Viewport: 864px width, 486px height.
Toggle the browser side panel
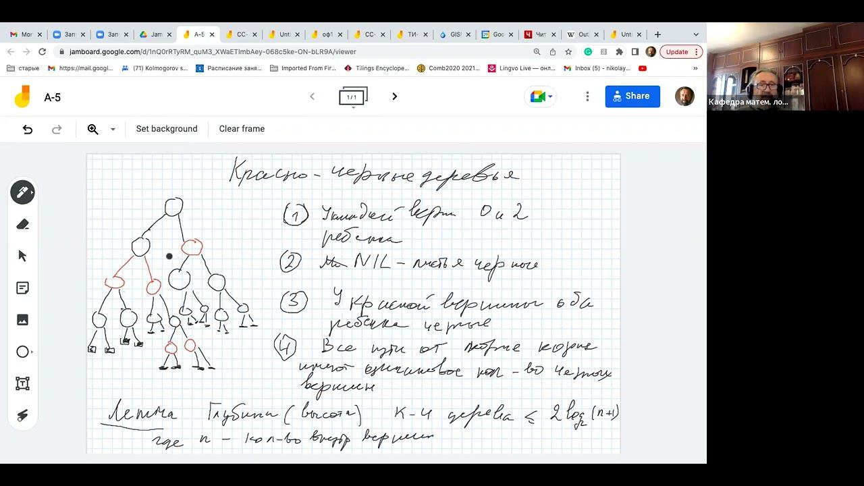(634, 51)
